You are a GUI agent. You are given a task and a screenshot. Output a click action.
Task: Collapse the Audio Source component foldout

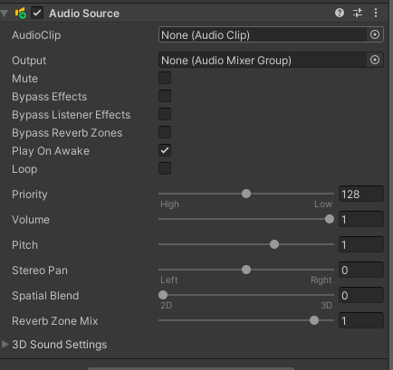point(5,14)
